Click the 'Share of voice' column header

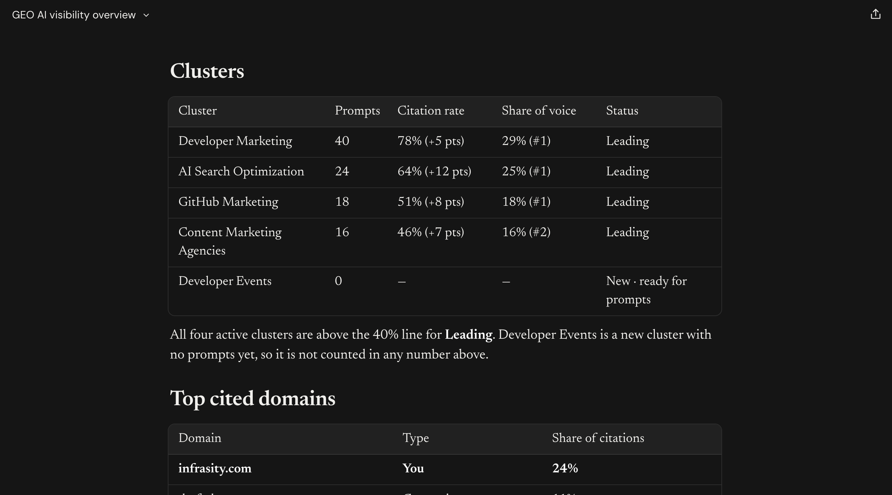[x=539, y=111]
